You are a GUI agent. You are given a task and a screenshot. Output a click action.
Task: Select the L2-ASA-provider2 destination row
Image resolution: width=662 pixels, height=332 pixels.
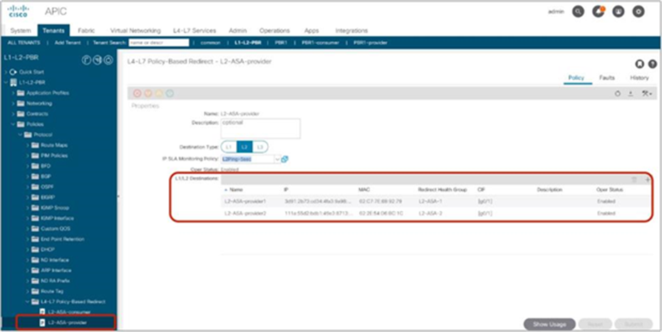[x=436, y=213]
